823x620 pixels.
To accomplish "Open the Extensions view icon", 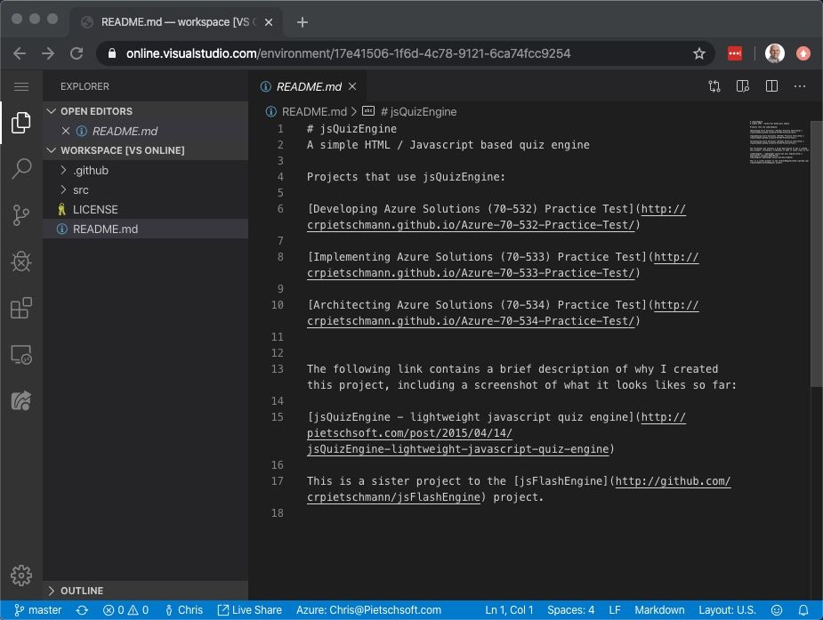I will click(x=21, y=308).
